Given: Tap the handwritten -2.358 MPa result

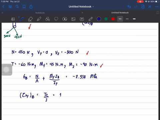Looking at the screenshot, I should click(85, 76).
